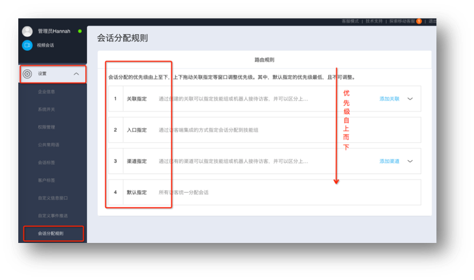Select 会话分配规则 in the sidebar
The height and width of the screenshot is (280, 474).
[51, 233]
